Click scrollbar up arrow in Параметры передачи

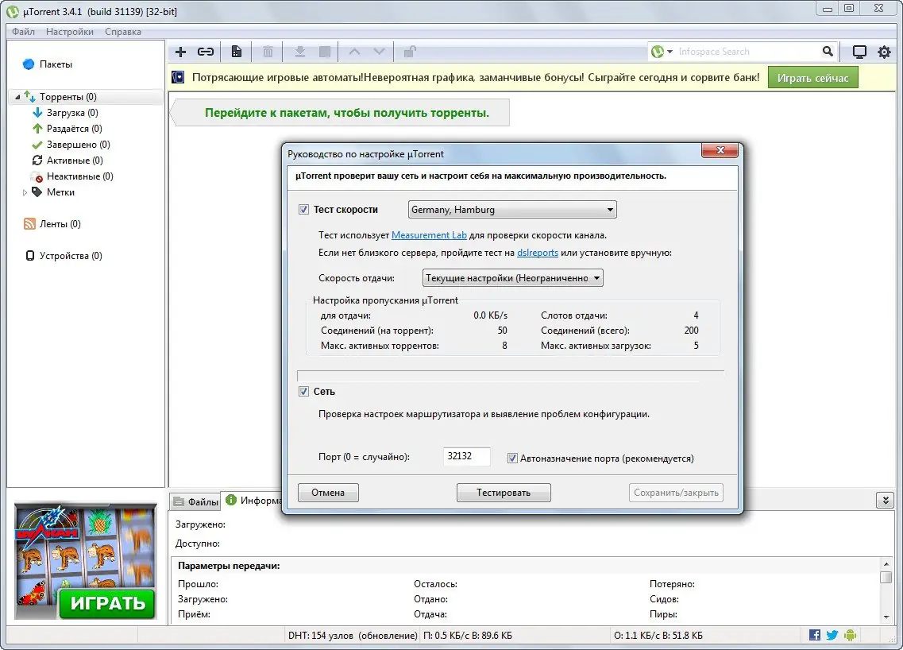pos(886,564)
